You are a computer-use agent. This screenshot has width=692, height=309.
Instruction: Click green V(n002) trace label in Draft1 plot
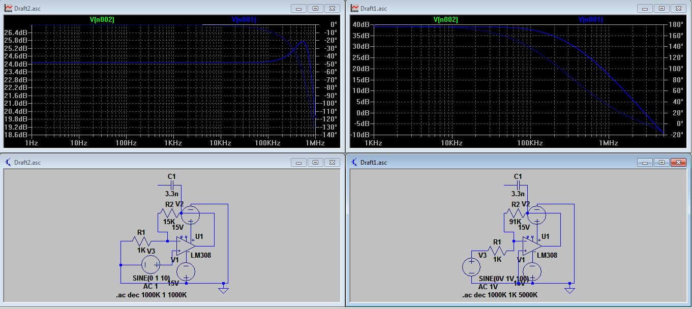(x=445, y=20)
